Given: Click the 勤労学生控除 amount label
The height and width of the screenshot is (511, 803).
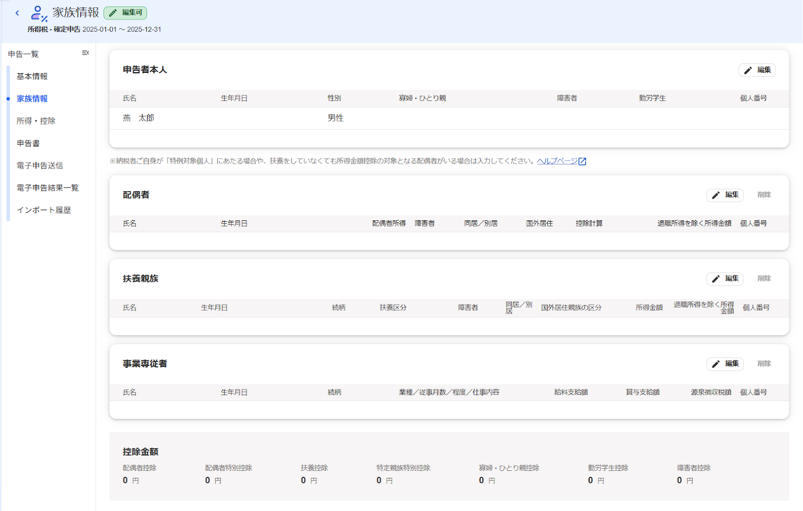Looking at the screenshot, I should pyautogui.click(x=608, y=468).
